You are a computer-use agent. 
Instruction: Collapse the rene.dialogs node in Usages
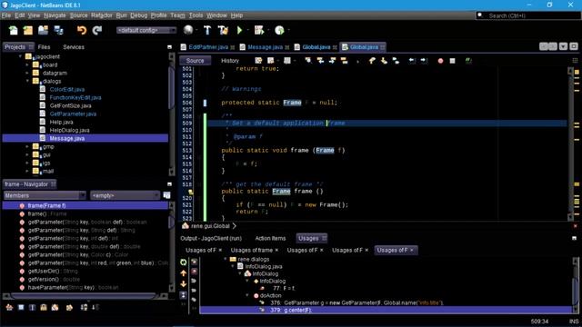(x=225, y=259)
